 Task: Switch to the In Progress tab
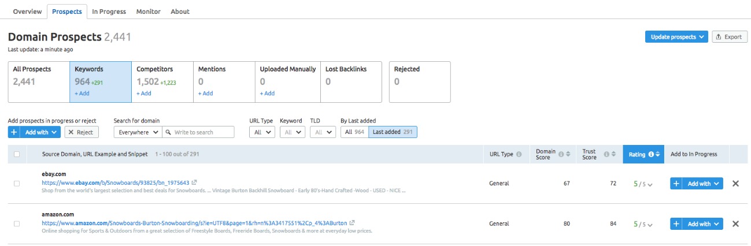(109, 12)
